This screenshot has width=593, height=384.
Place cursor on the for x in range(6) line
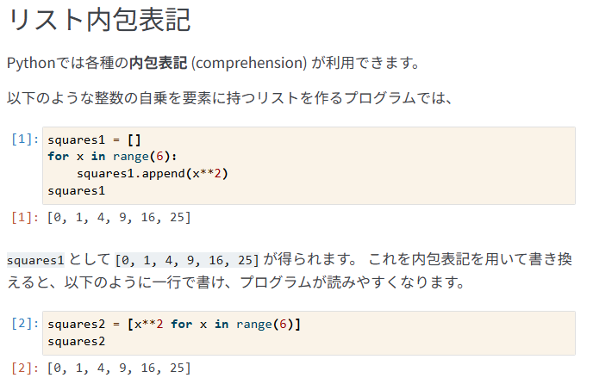point(111,156)
